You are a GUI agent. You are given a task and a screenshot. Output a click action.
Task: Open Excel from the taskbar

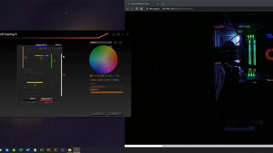[21, 150]
